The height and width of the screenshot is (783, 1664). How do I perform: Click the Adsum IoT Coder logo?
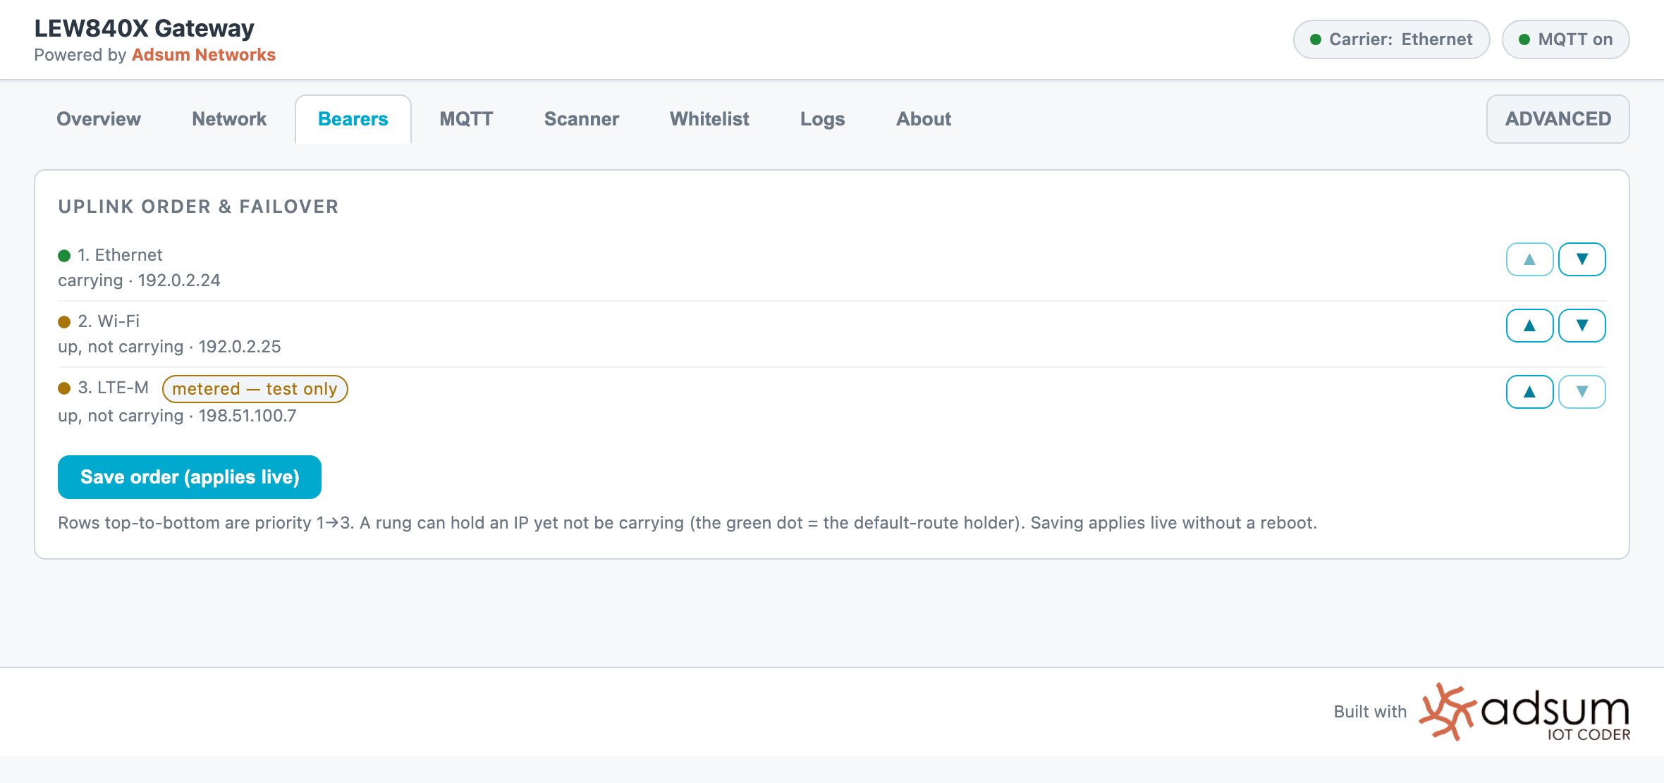coord(1524,712)
